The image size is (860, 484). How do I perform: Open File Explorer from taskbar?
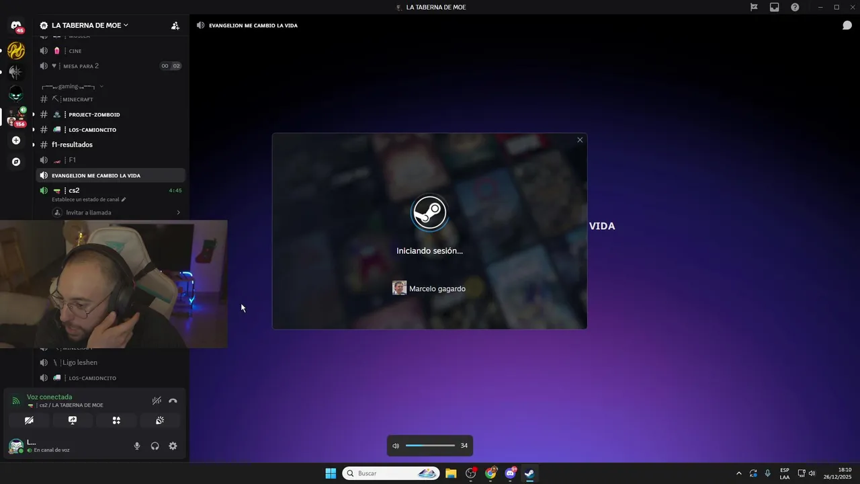coord(451,473)
